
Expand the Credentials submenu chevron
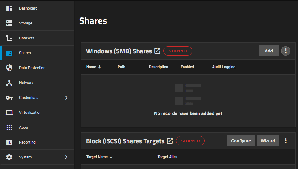(66, 98)
